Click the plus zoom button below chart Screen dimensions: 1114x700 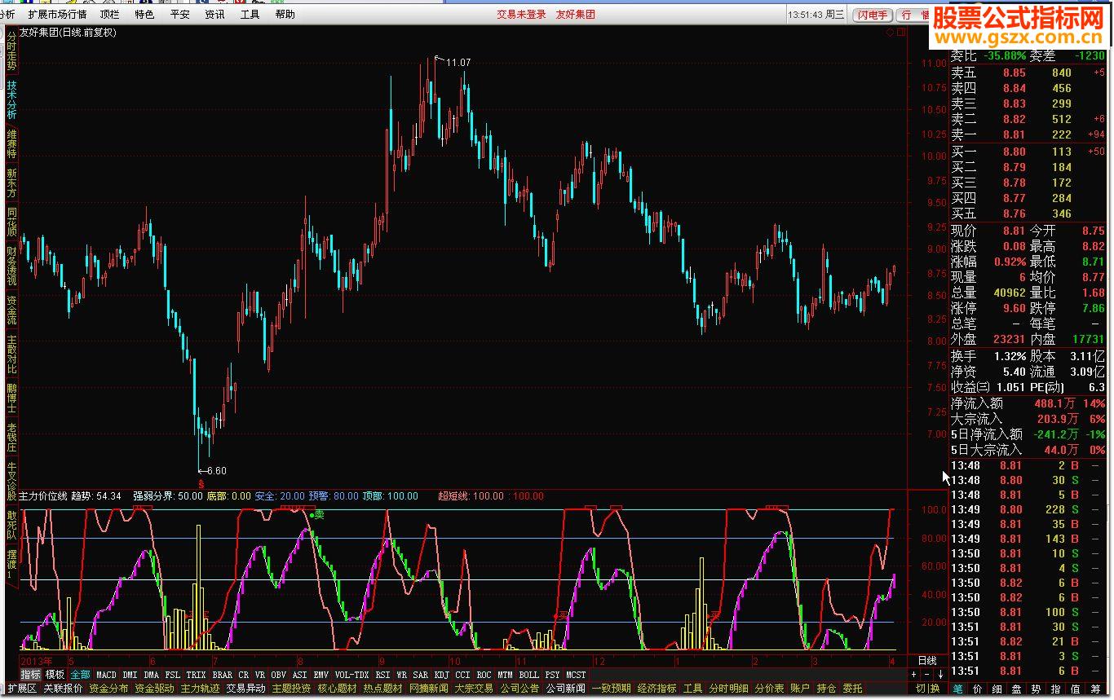tap(914, 675)
